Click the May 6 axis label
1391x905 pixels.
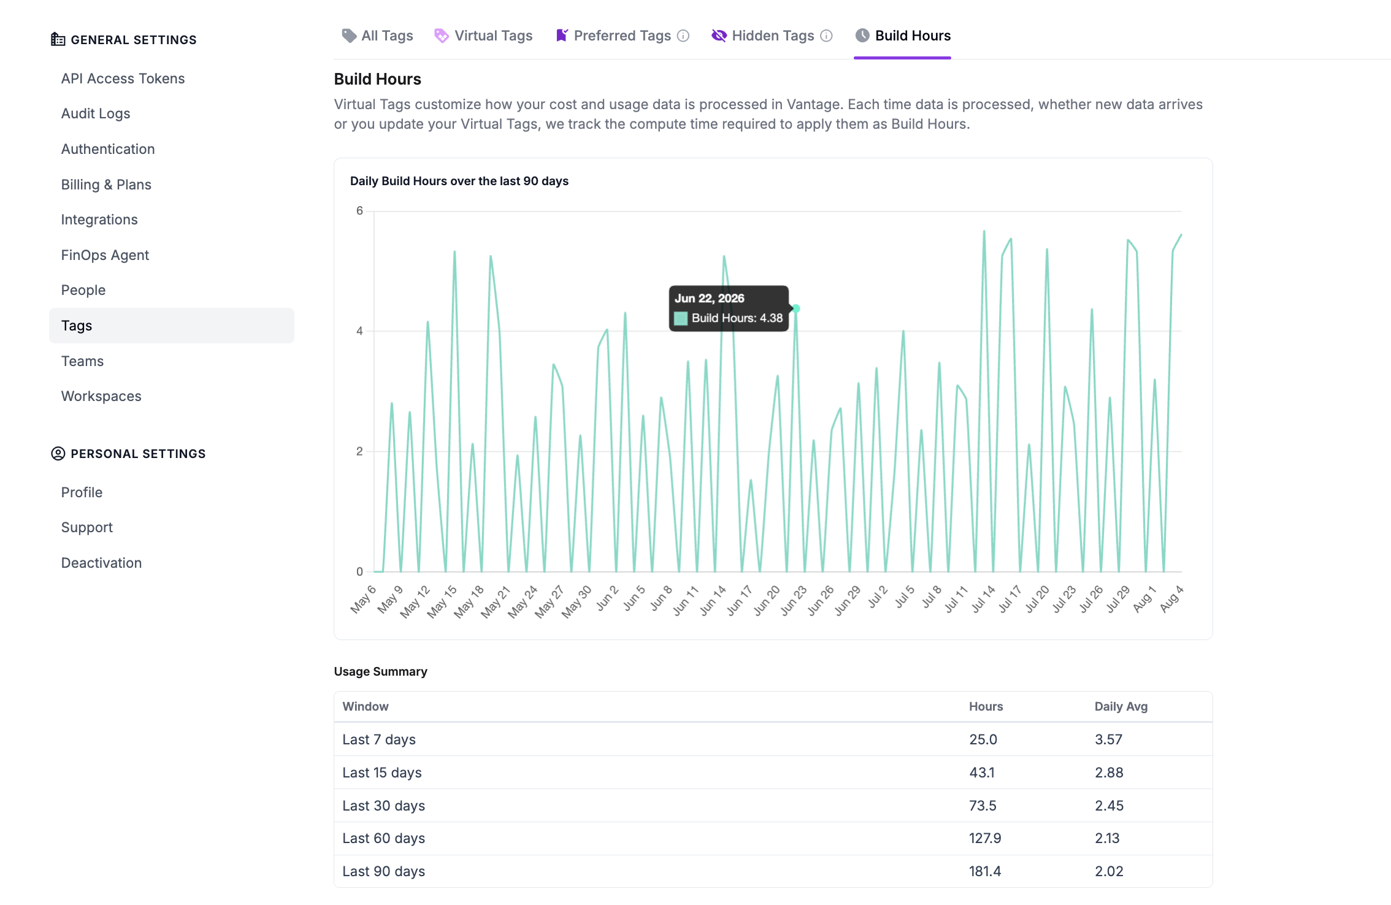click(363, 599)
